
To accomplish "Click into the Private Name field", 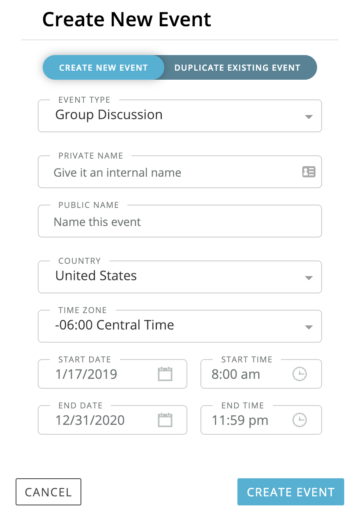I will pos(173,172).
